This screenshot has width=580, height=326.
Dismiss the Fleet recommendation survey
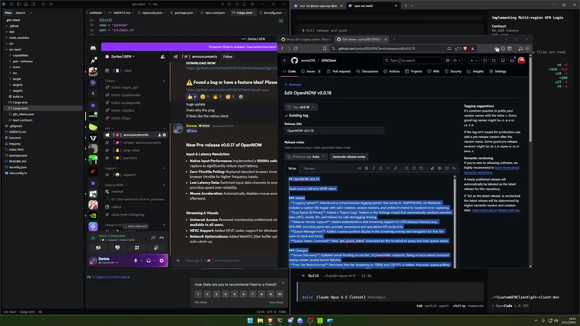tap(283, 283)
